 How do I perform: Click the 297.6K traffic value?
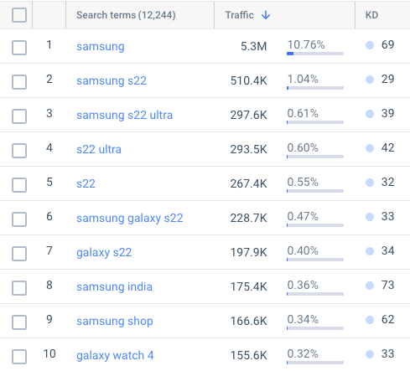pyautogui.click(x=249, y=115)
